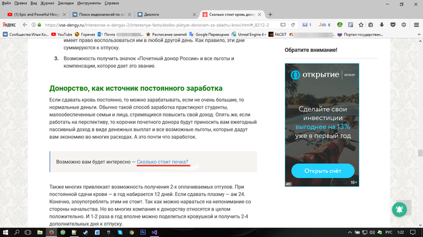Click the Pocket icon in toolbar
The image size is (423, 237).
pos(393,25)
